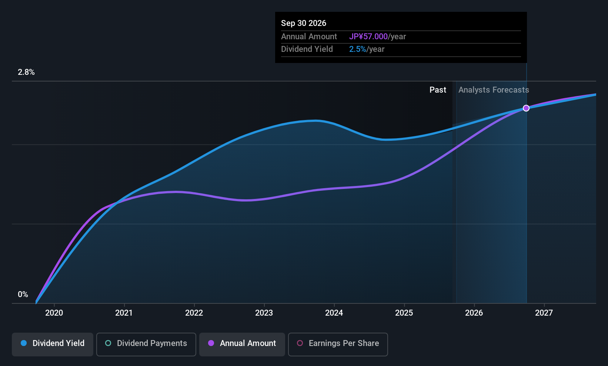Click the JP¥57.000 annual amount value in tooltip
Viewport: 608px width, 366px height.
(x=368, y=37)
